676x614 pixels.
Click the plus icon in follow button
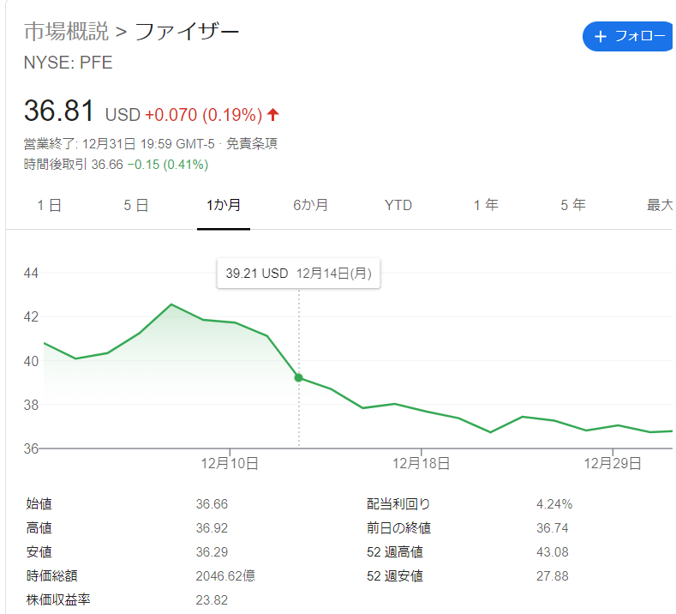coord(600,37)
